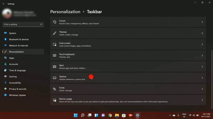This screenshot has width=213, height=119.
Task: Open taskbar Search
Action: tap(83, 115)
